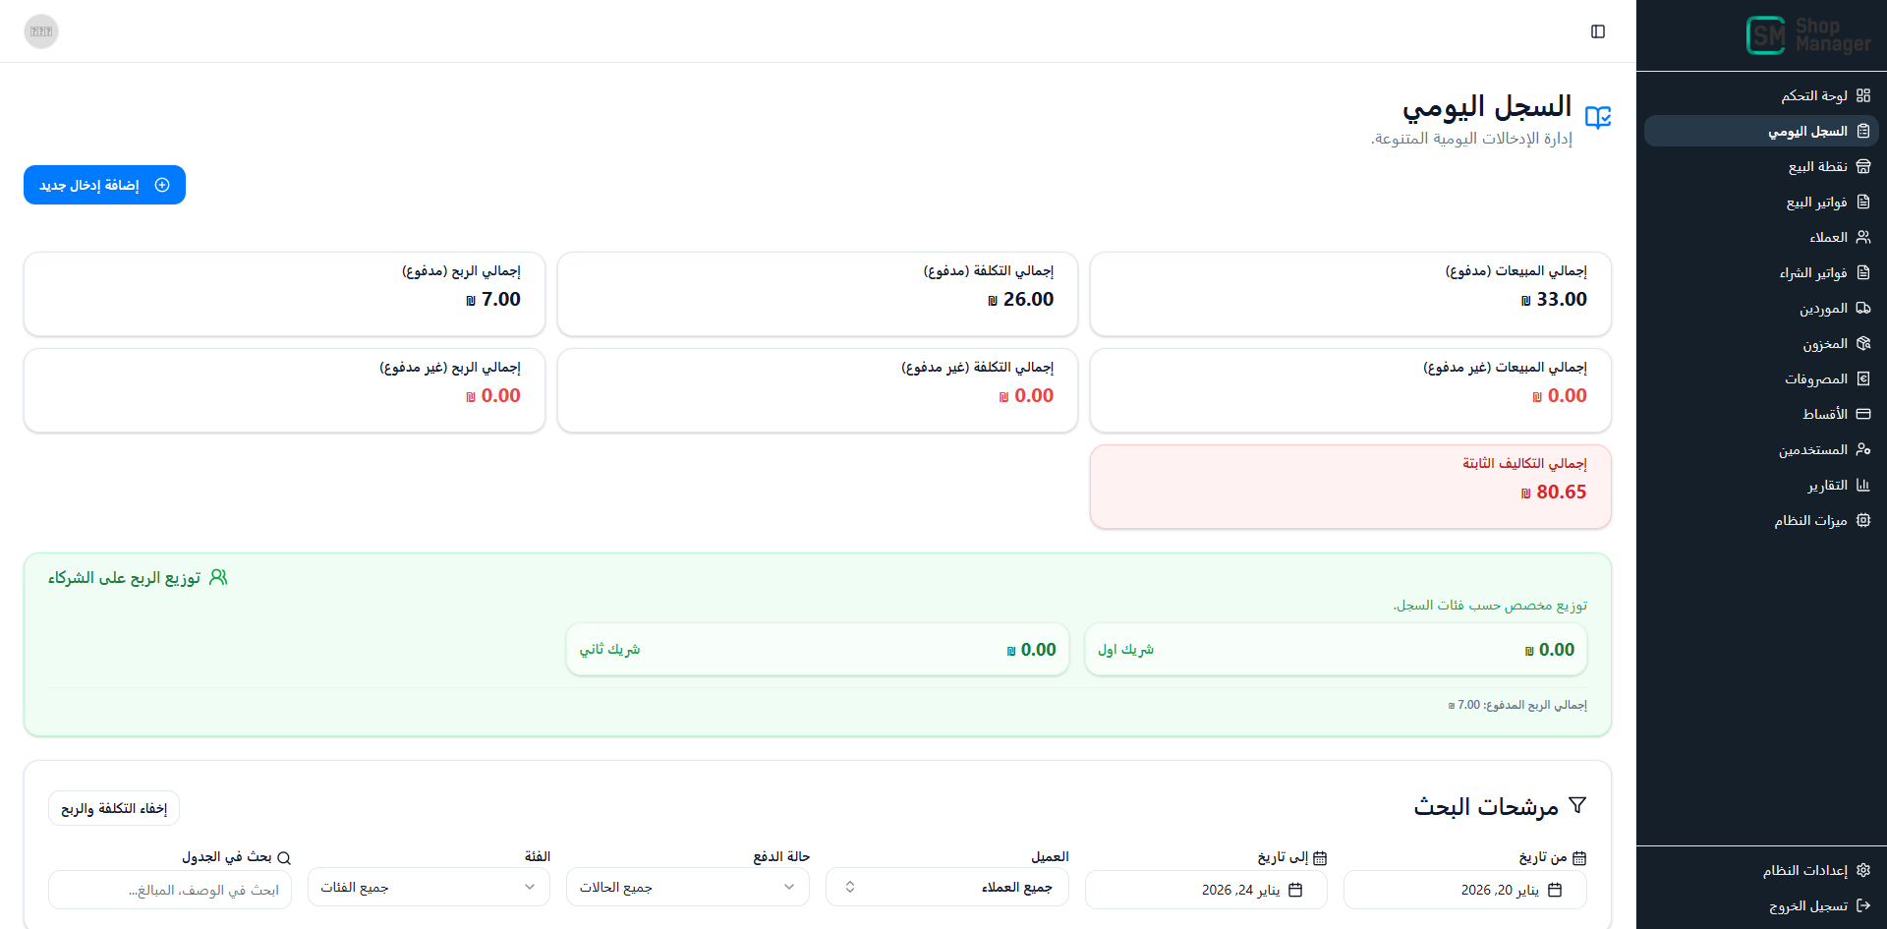
Task: Open the from-date picker (20 يناير)
Action: click(1464, 890)
